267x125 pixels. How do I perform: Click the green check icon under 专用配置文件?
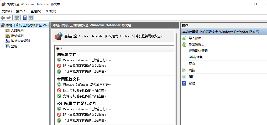point(59,96)
